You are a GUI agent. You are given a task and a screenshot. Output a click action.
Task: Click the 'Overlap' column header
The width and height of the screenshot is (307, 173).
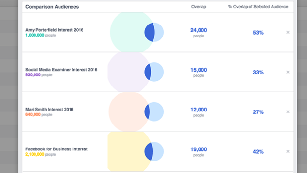coord(199,7)
